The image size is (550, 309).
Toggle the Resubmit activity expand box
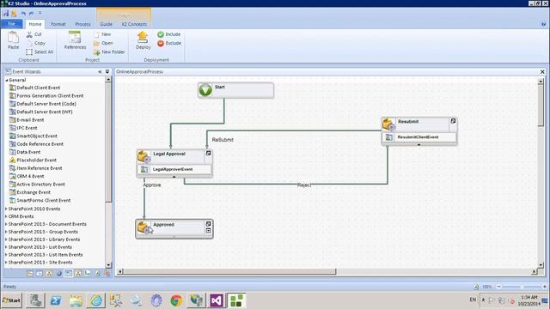[x=453, y=121]
